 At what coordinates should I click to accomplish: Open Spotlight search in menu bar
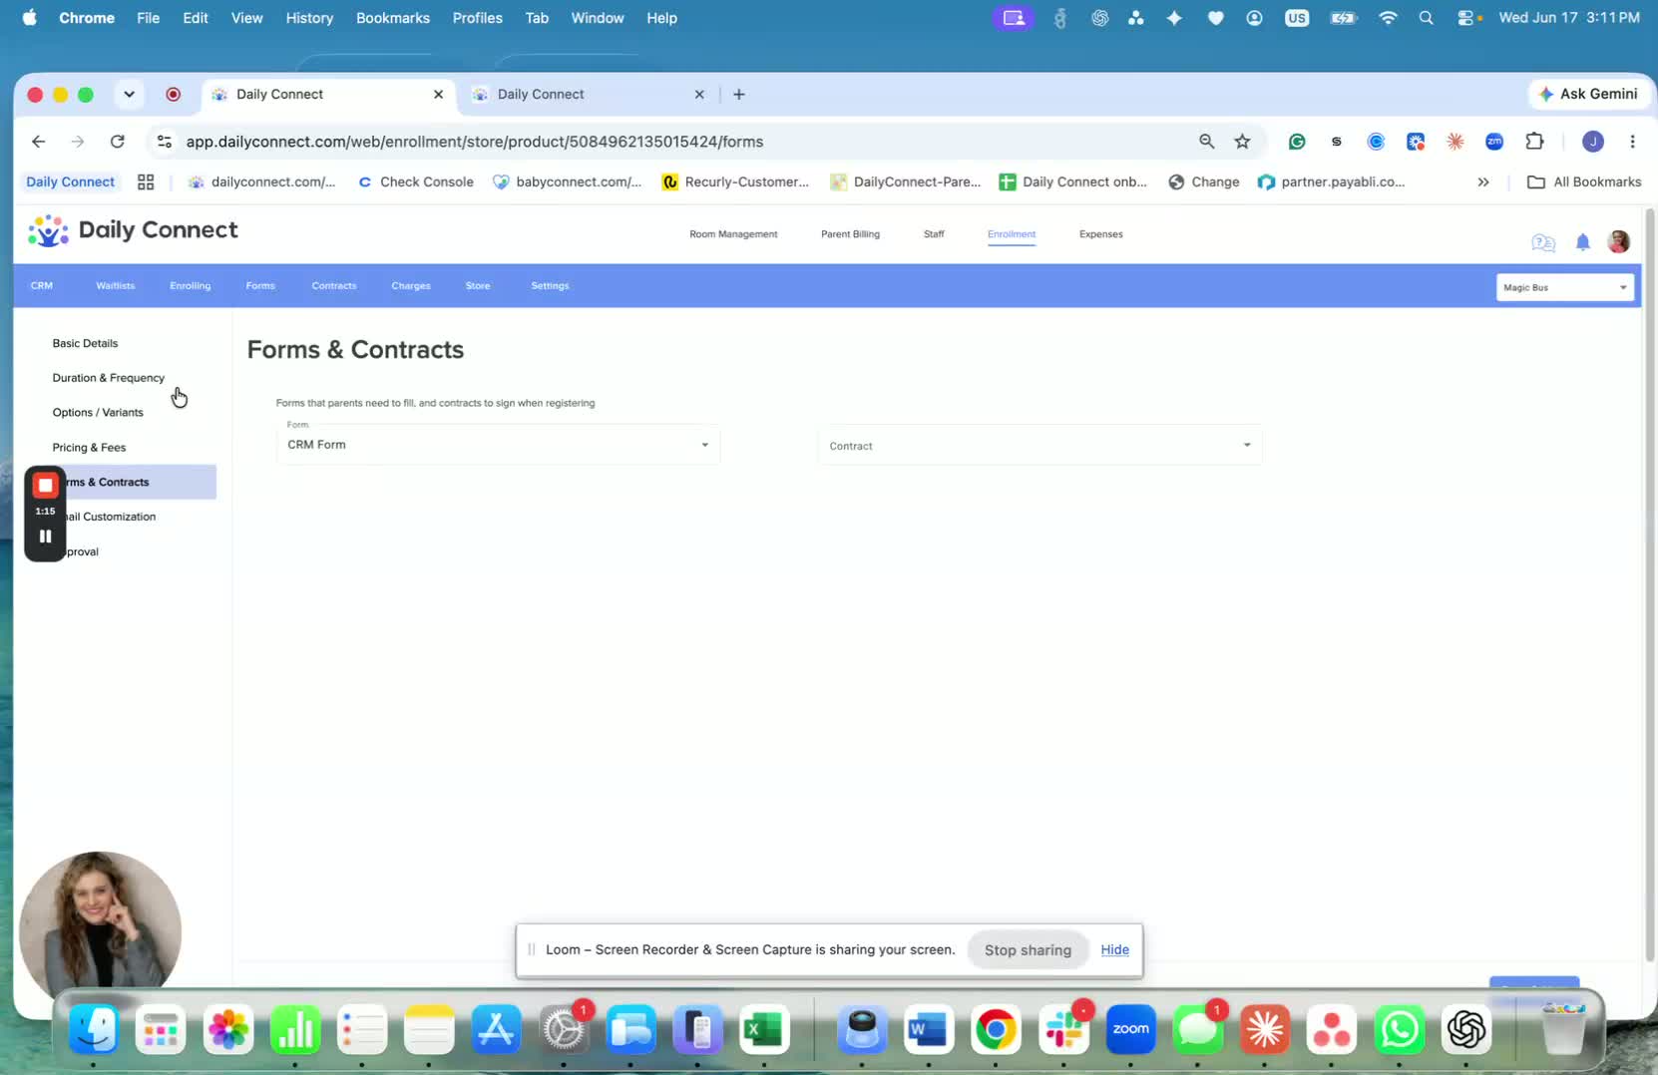(1426, 18)
